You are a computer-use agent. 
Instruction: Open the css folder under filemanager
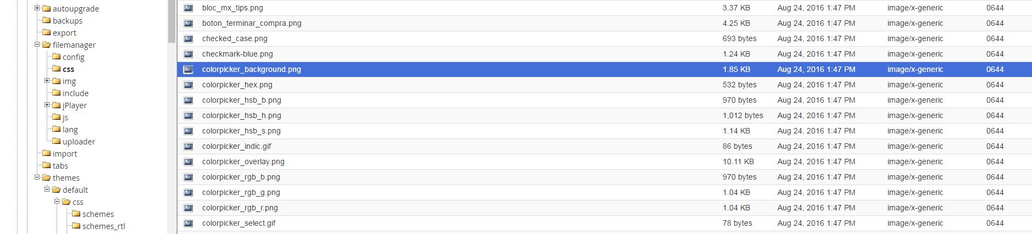(68, 69)
